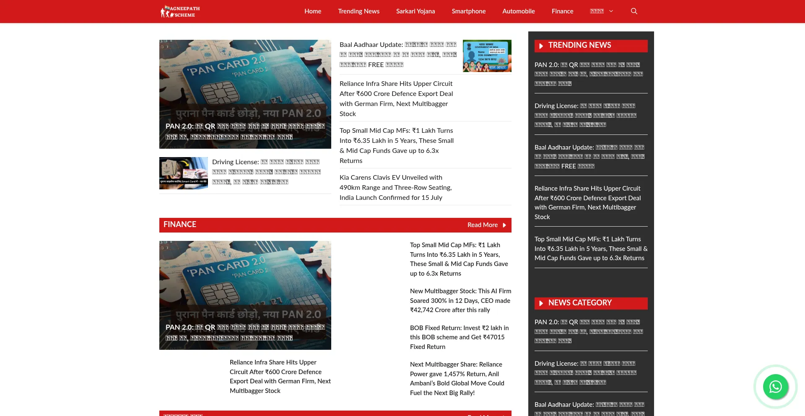The width and height of the screenshot is (805, 416).
Task: Open the Kia Carens Clavis EV article
Action: click(395, 187)
